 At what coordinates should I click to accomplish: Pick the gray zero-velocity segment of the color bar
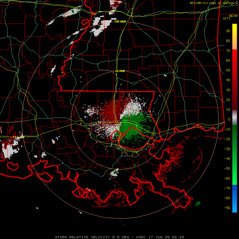tap(234, 118)
